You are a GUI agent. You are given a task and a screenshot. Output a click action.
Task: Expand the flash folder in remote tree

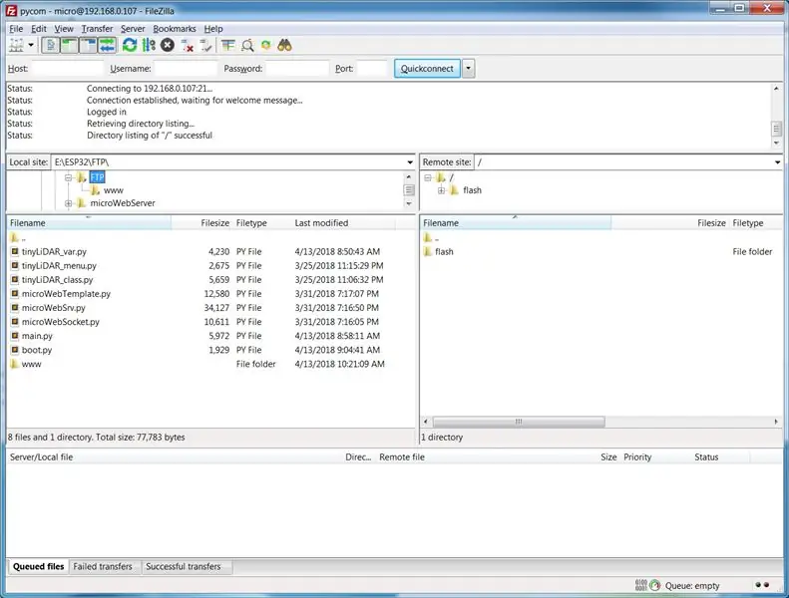point(441,190)
